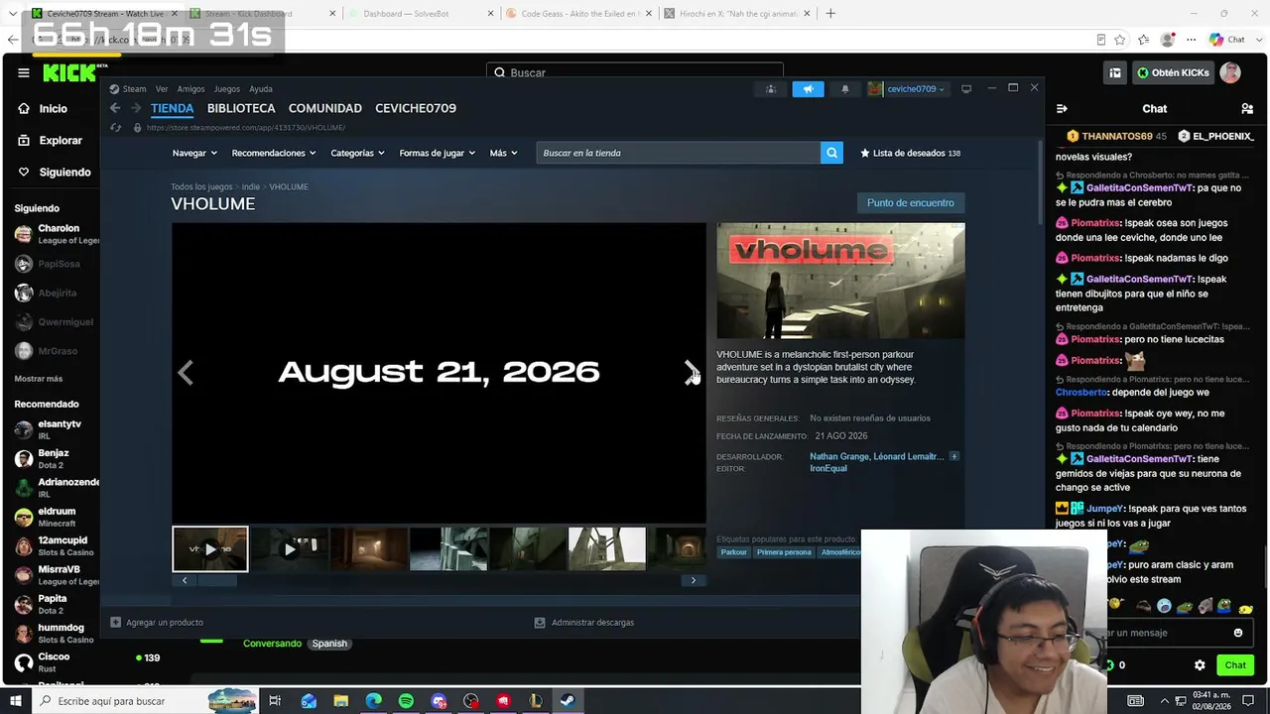Screen dimensions: 1270x714
Task: Click the Punto de encuentro button
Action: point(911,203)
